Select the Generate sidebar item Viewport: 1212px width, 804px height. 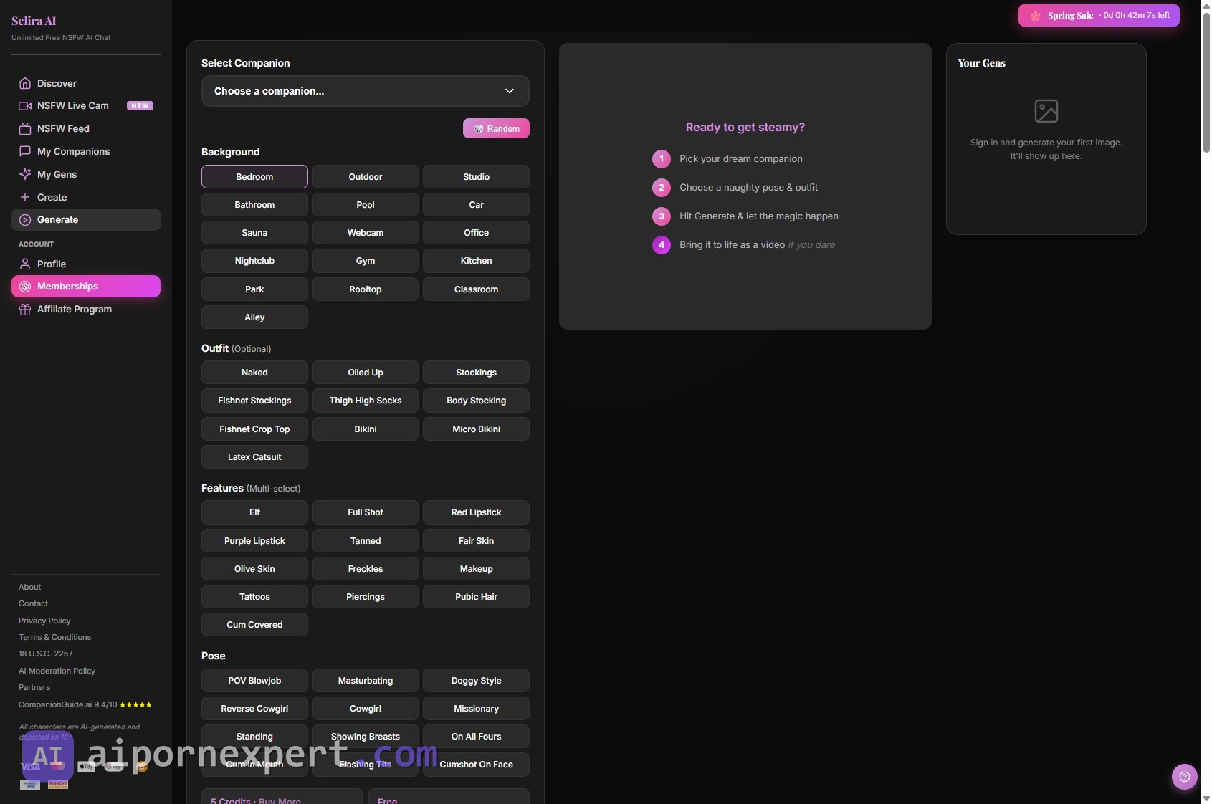click(86, 220)
